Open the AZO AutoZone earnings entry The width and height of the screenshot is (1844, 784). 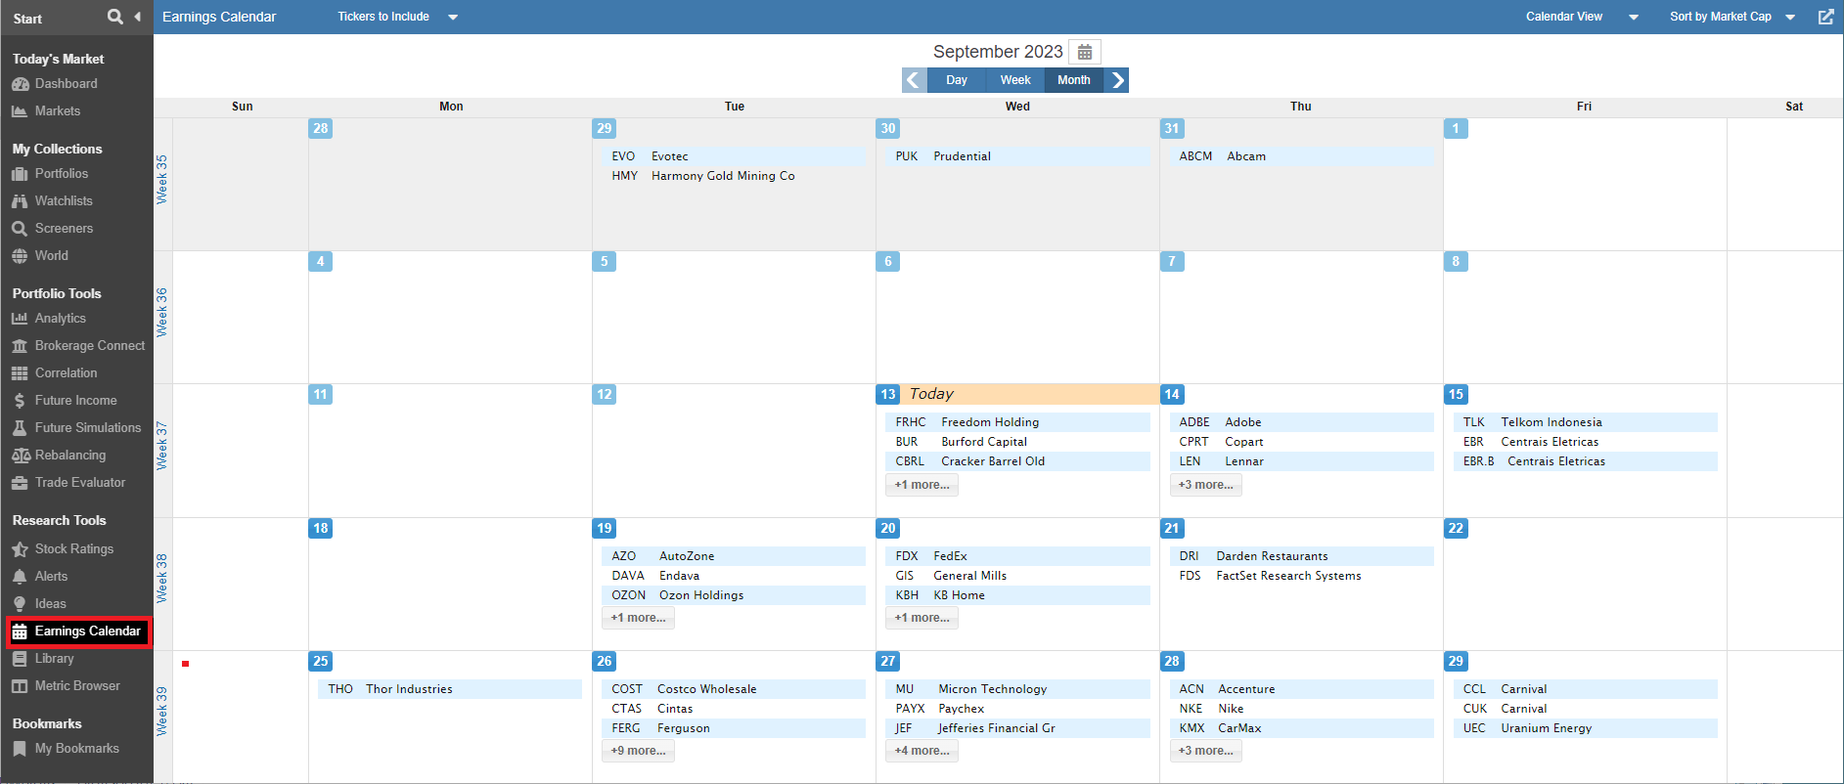(x=734, y=556)
